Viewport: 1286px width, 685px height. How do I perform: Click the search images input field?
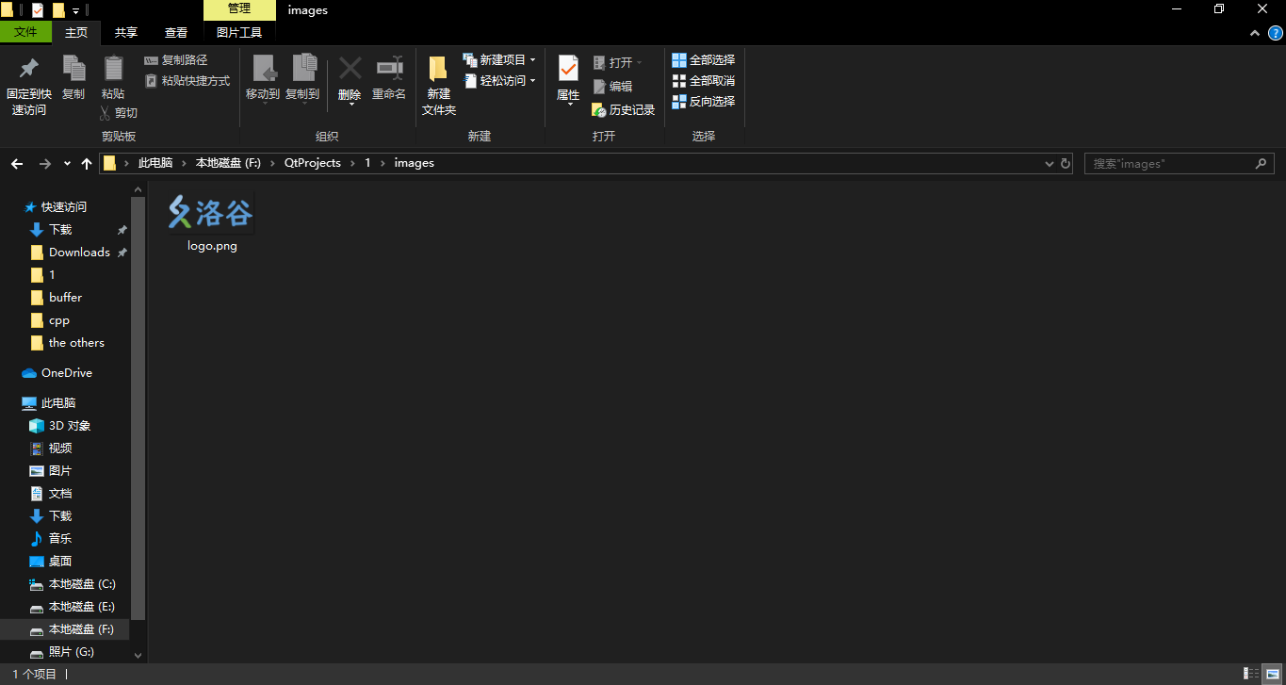coord(1168,164)
